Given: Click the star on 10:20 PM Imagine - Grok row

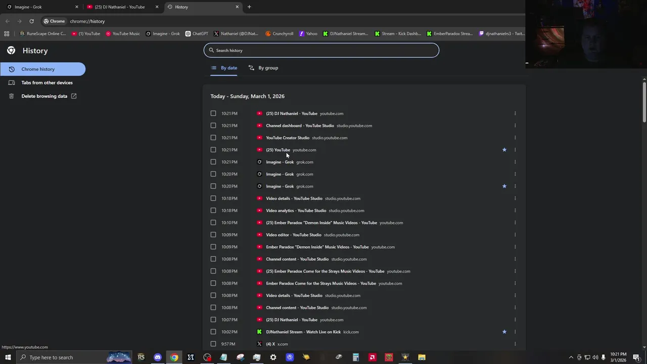Looking at the screenshot, I should pyautogui.click(x=504, y=186).
